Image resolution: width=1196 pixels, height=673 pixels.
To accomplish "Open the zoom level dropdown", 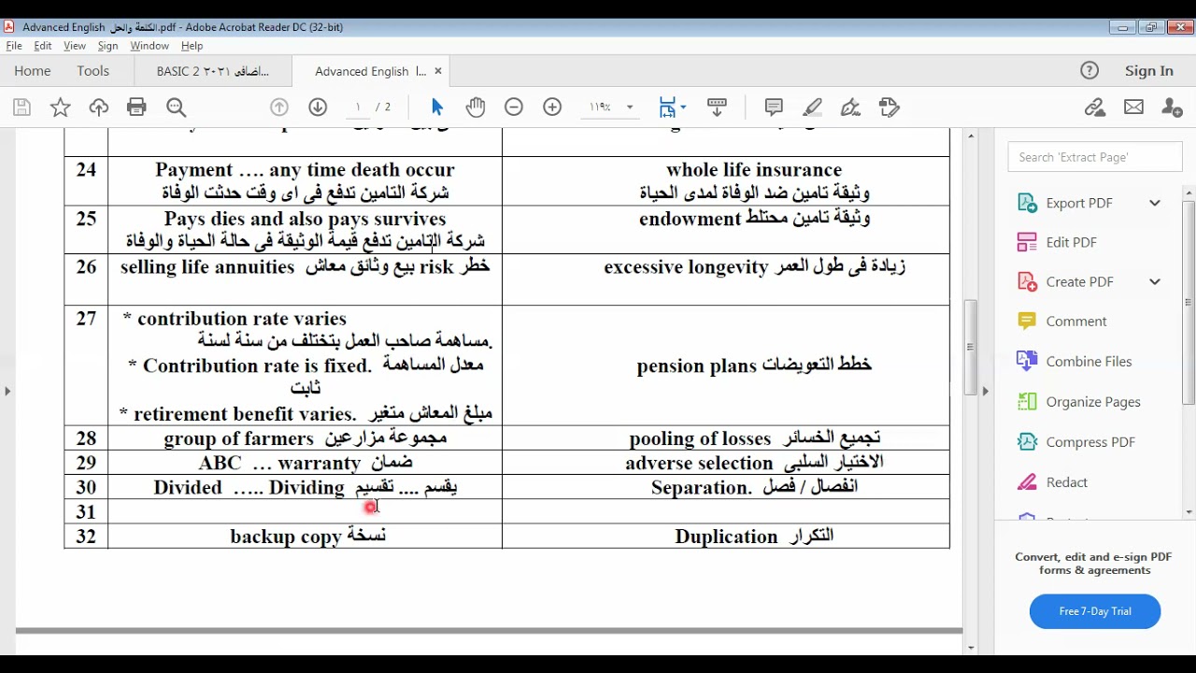I will click(630, 107).
